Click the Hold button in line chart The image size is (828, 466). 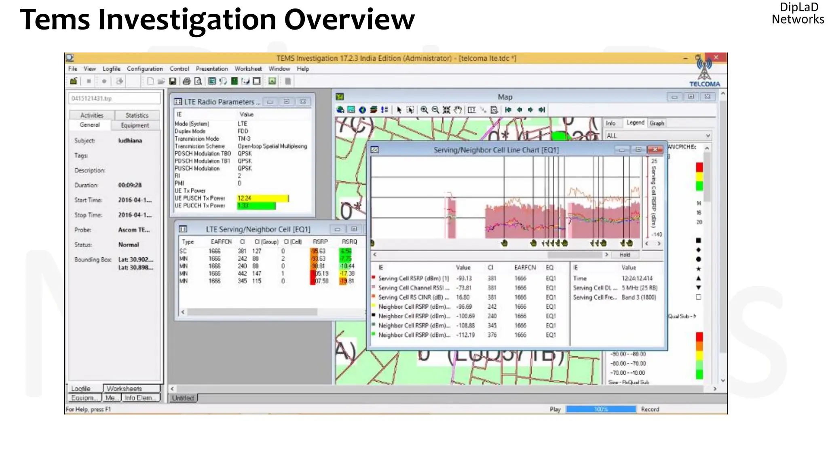point(625,255)
